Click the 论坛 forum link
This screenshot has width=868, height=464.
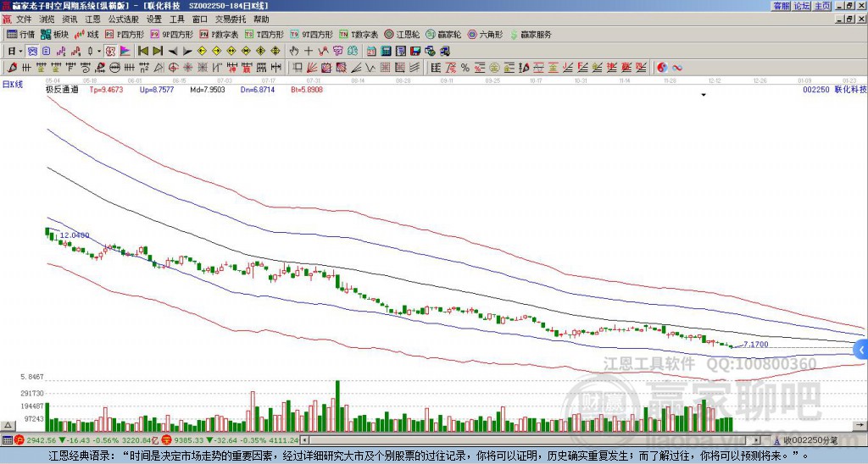tap(802, 6)
